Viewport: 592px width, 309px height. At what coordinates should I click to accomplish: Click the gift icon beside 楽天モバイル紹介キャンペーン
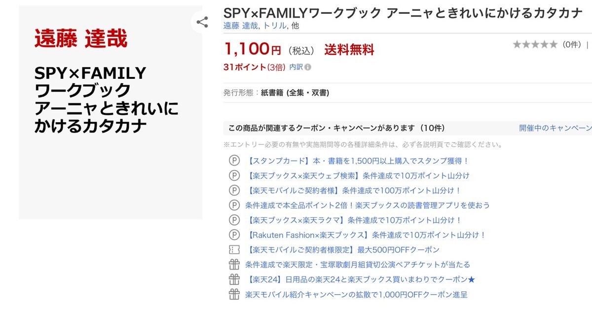[234, 295]
